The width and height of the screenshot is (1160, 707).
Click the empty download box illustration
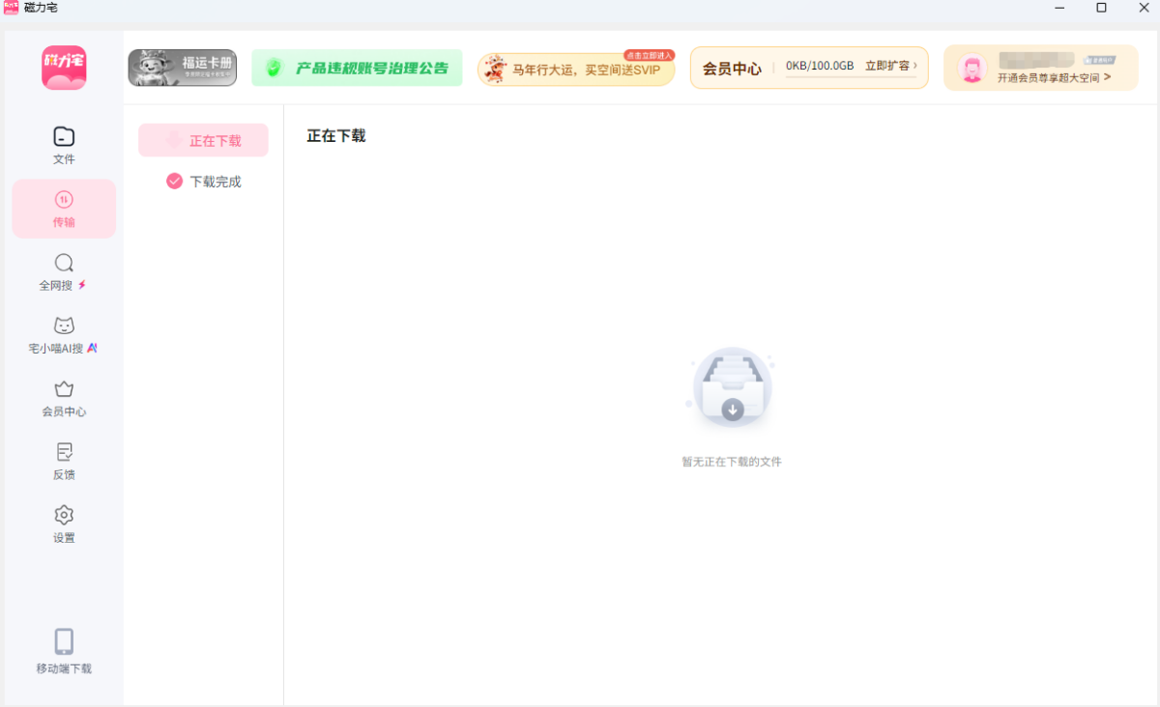pos(732,390)
